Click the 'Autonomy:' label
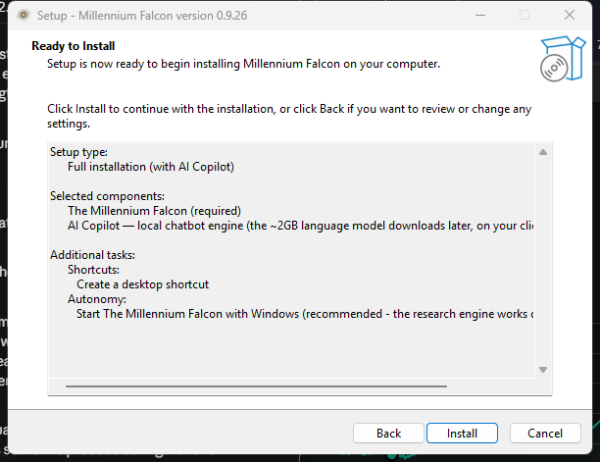The image size is (600, 462). tap(97, 299)
